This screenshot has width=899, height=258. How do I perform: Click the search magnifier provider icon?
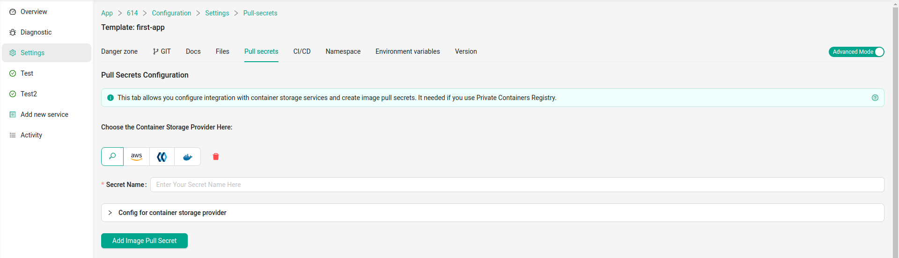click(112, 157)
